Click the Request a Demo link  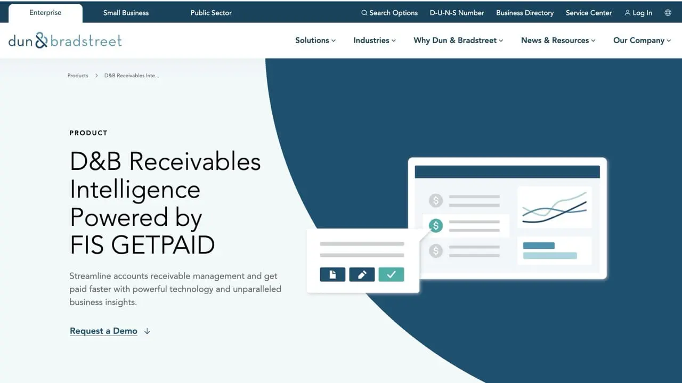(103, 331)
